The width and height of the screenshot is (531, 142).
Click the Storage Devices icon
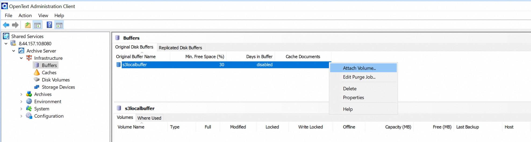pos(37,87)
